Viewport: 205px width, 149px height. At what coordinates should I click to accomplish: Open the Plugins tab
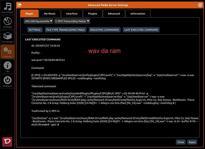[x=93, y=14]
